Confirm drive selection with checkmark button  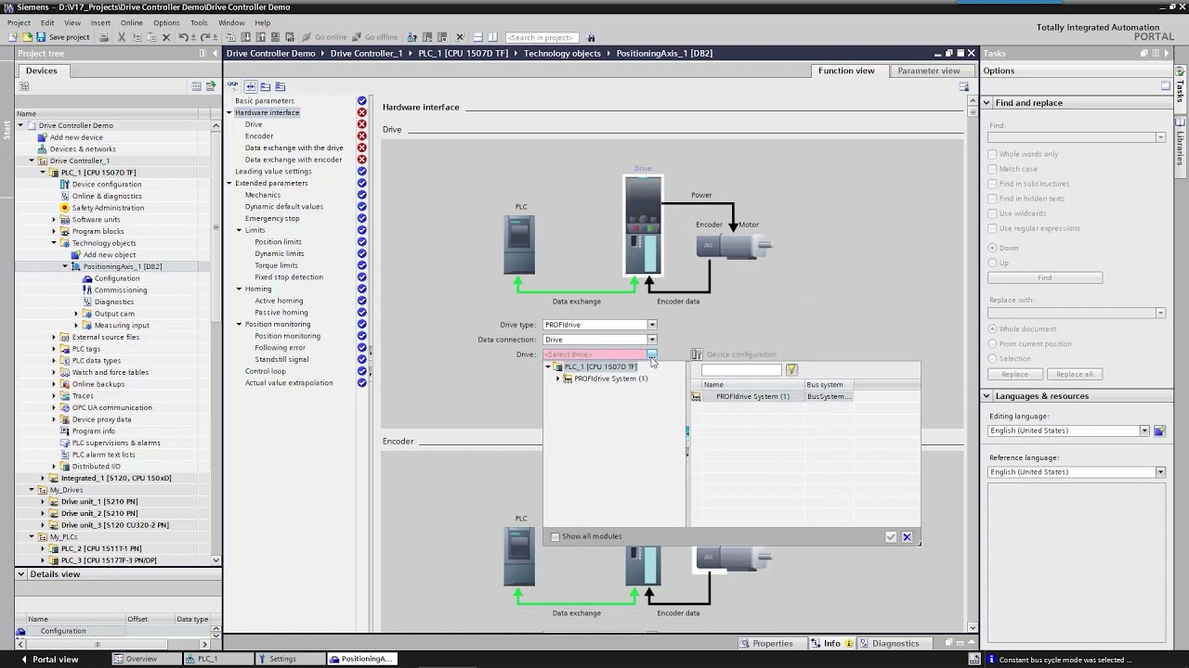pyautogui.click(x=891, y=536)
